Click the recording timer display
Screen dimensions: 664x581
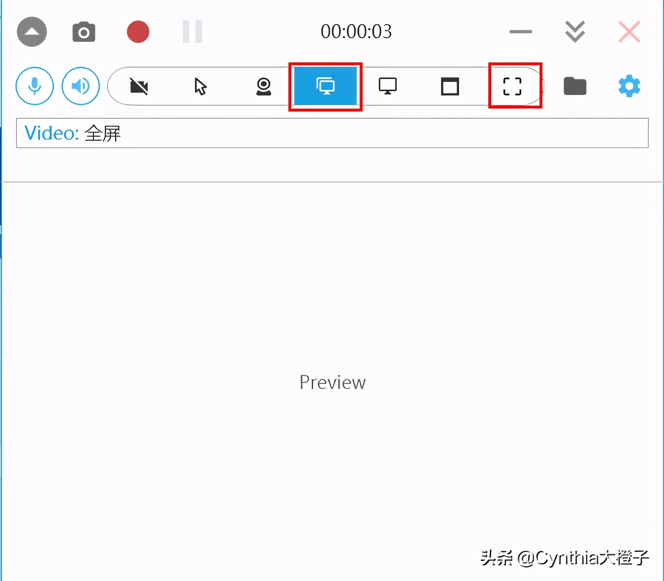point(356,32)
